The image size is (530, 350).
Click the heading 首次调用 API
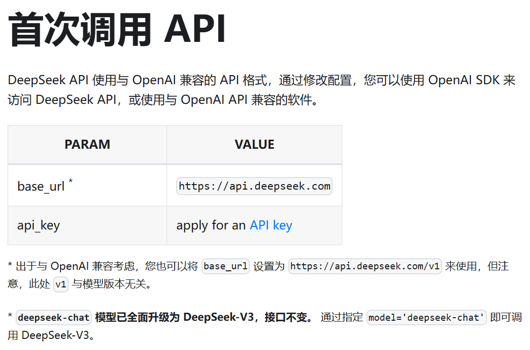(x=117, y=29)
